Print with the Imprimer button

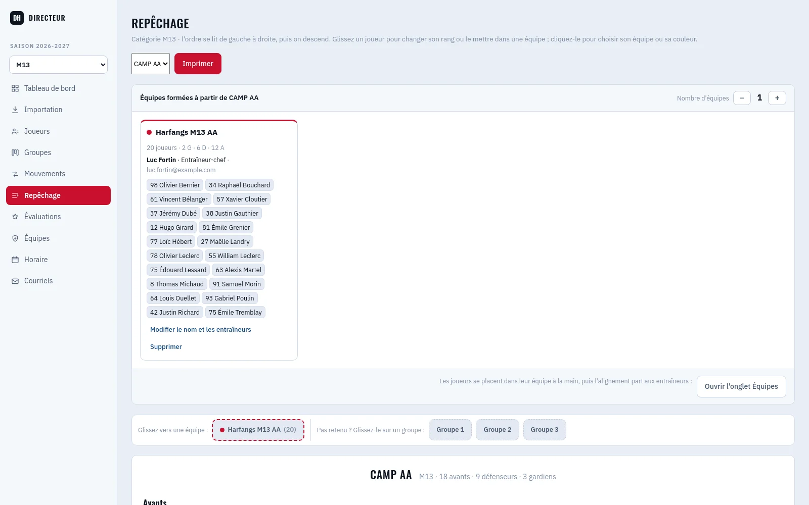tap(198, 64)
